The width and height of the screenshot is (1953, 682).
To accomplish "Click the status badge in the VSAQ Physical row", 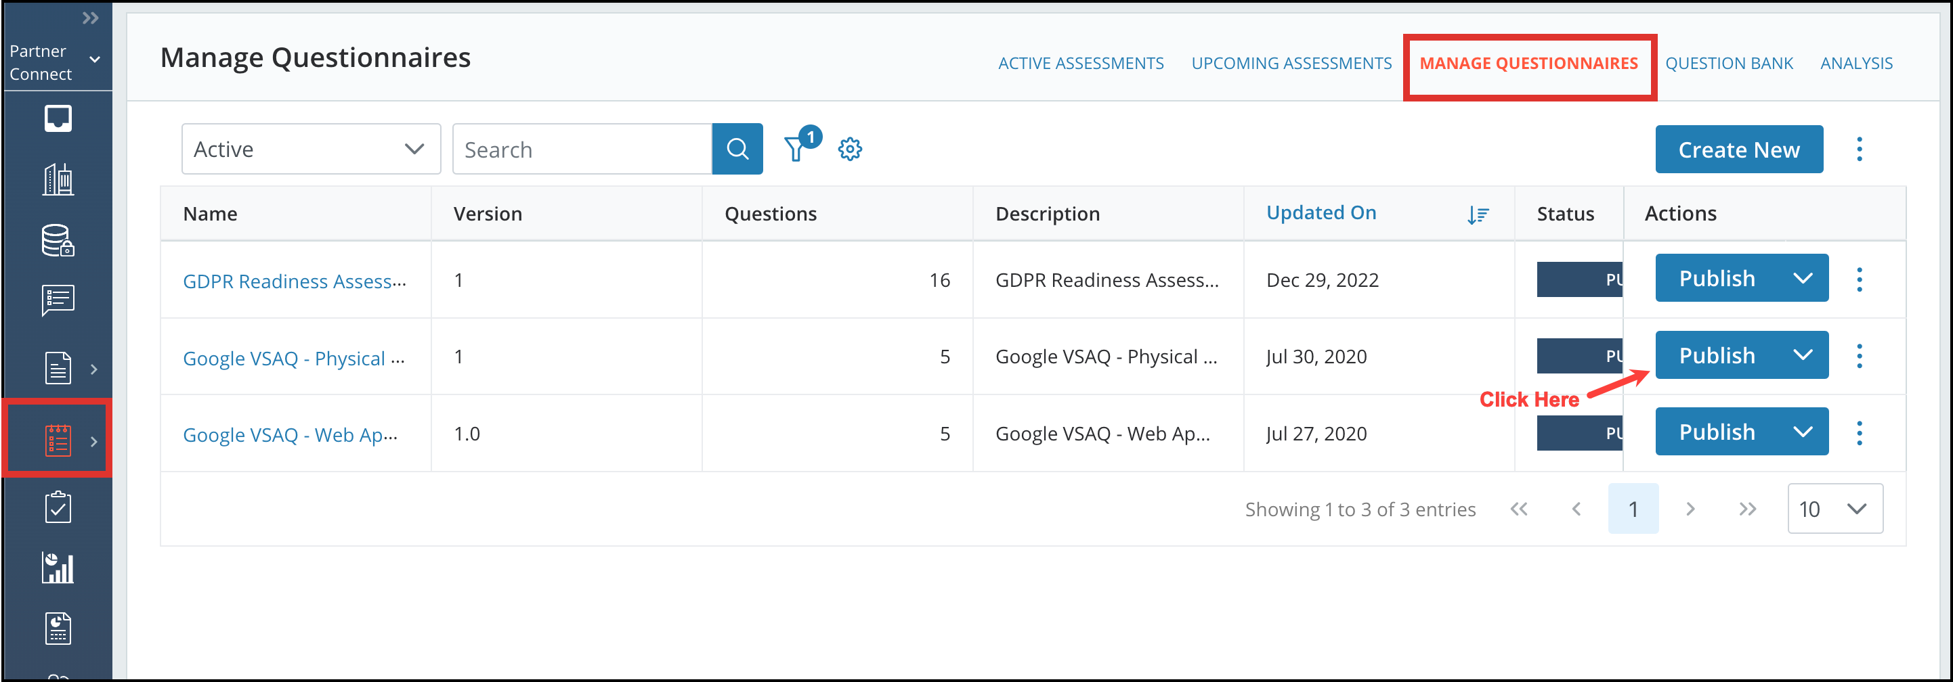I will [1579, 356].
